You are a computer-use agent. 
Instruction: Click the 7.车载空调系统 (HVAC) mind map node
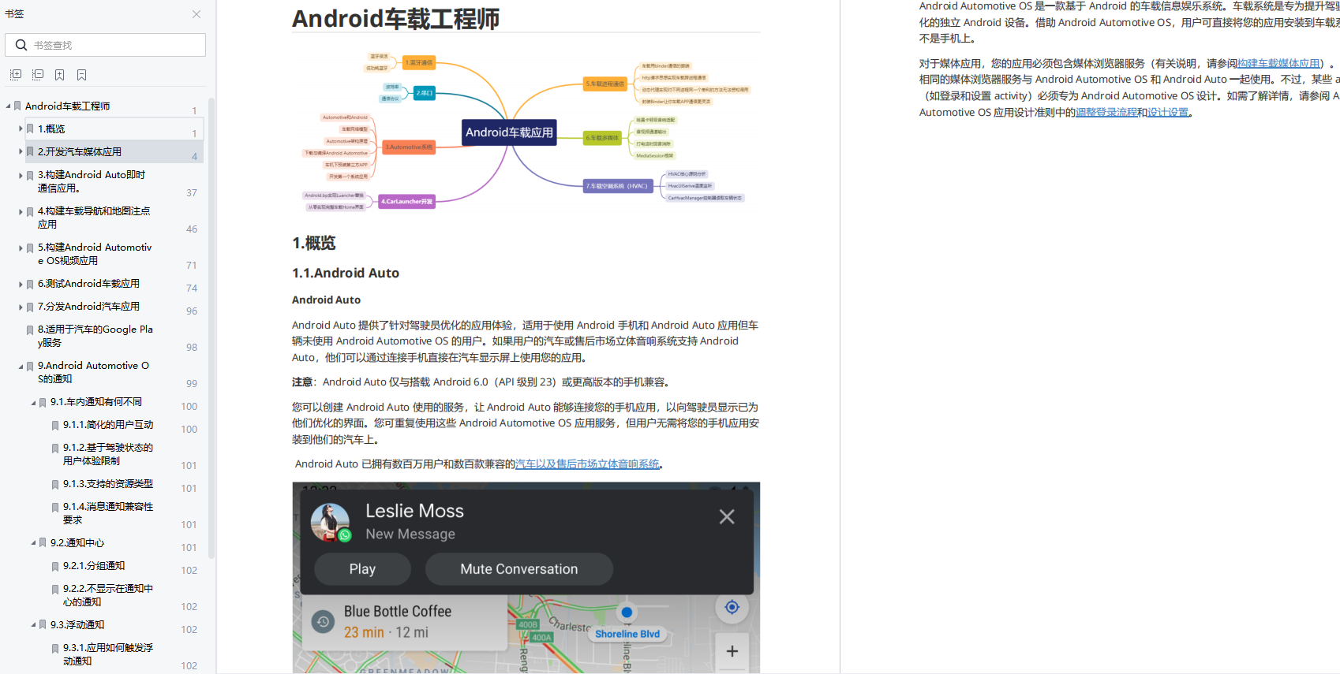(x=616, y=186)
